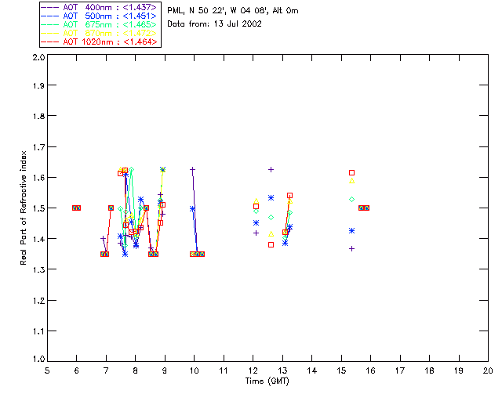Click the green diamond marker near 1.53 past 15h

(352, 199)
